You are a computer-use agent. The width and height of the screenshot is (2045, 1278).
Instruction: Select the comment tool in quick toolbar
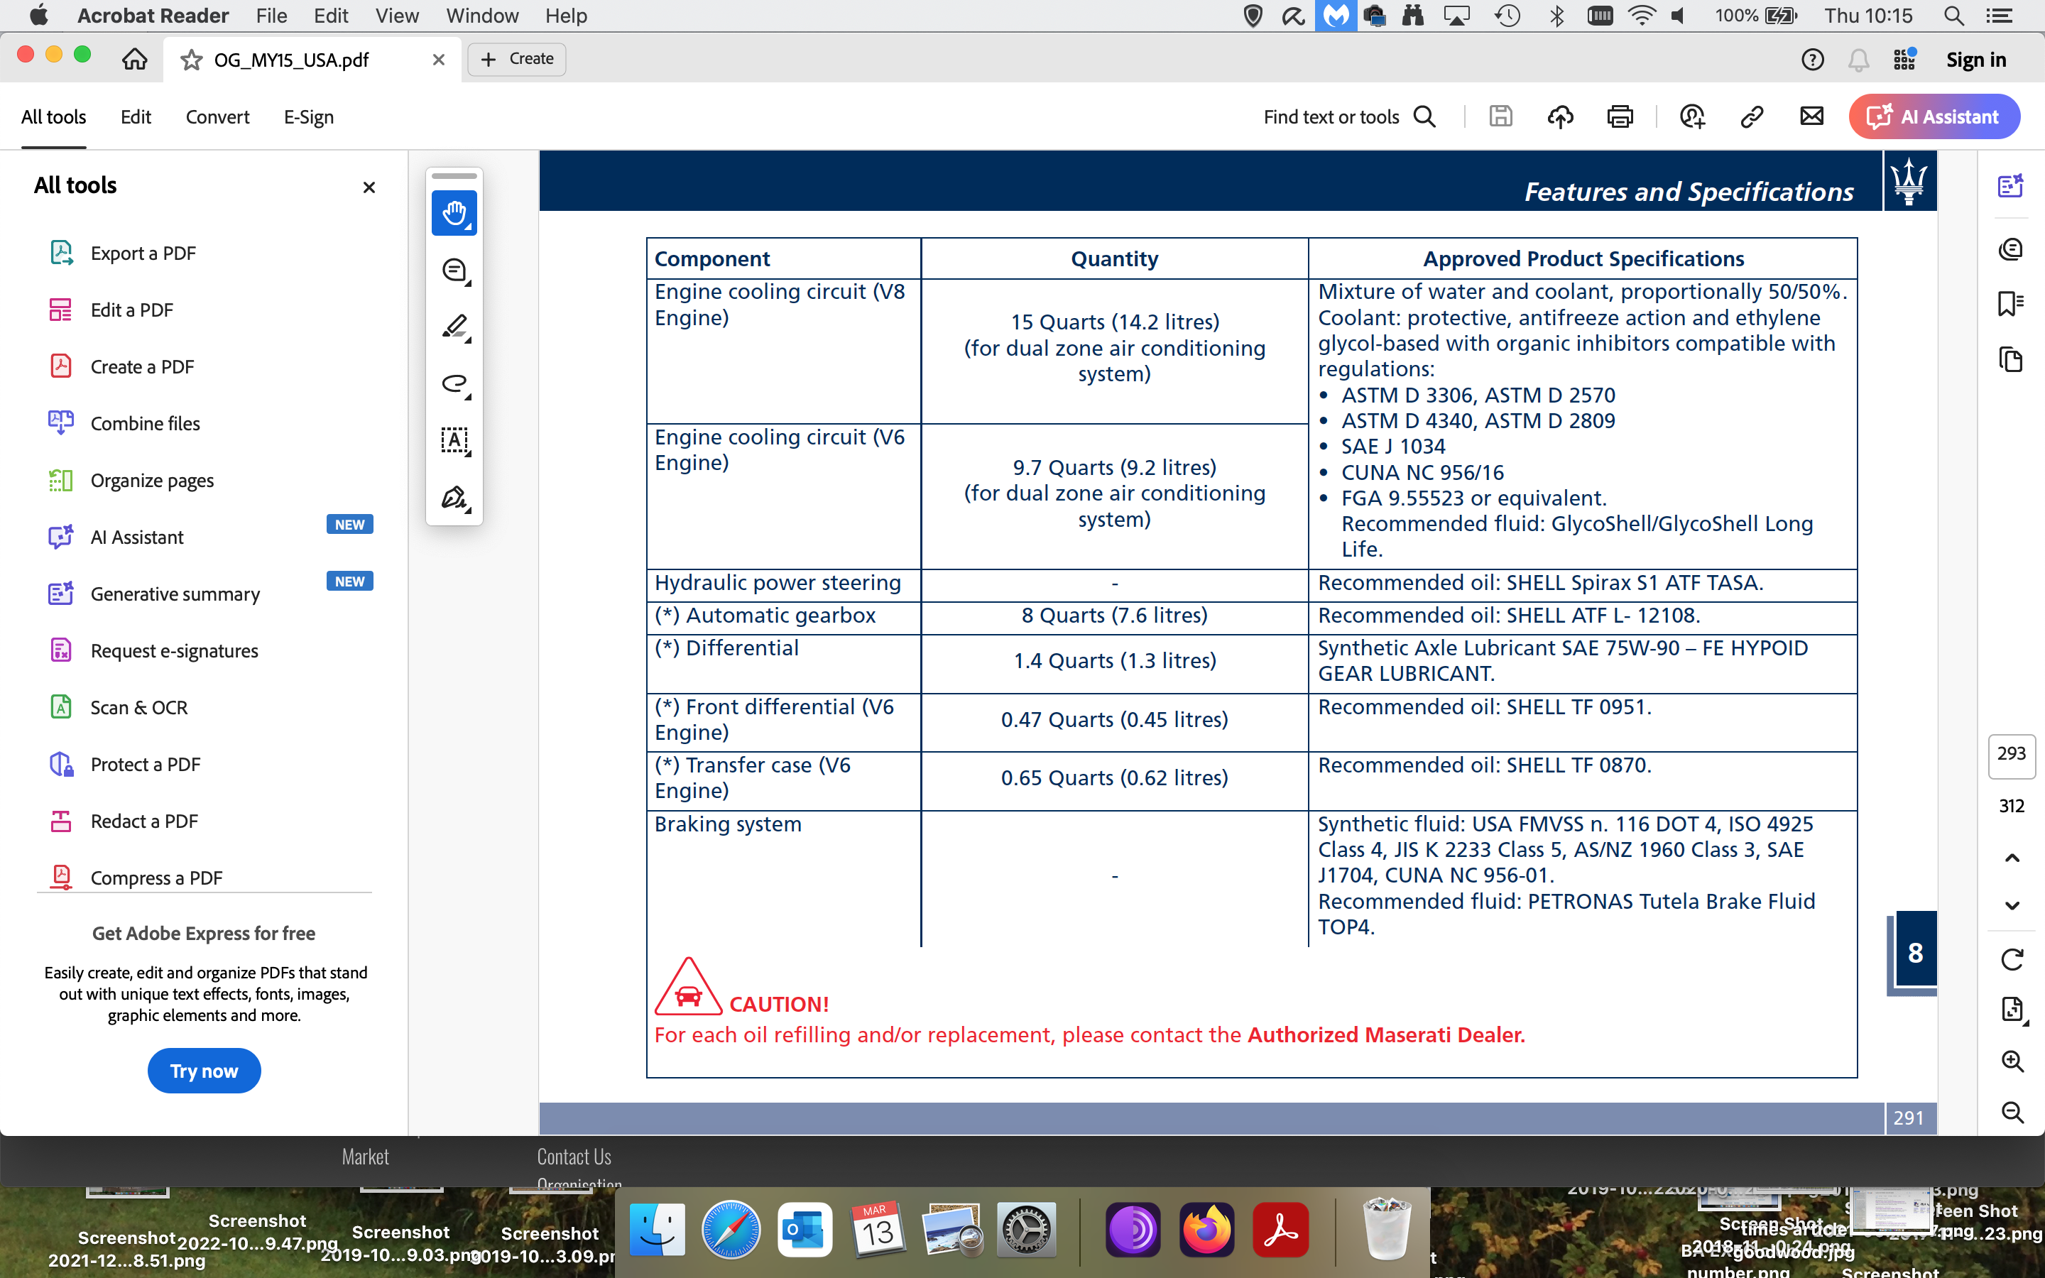click(x=454, y=271)
